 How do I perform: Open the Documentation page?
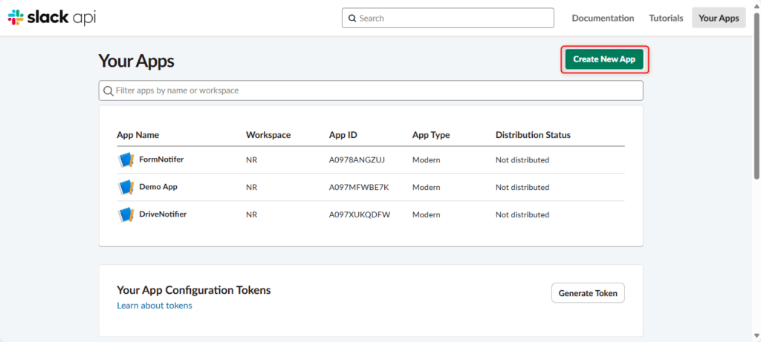[x=603, y=18]
